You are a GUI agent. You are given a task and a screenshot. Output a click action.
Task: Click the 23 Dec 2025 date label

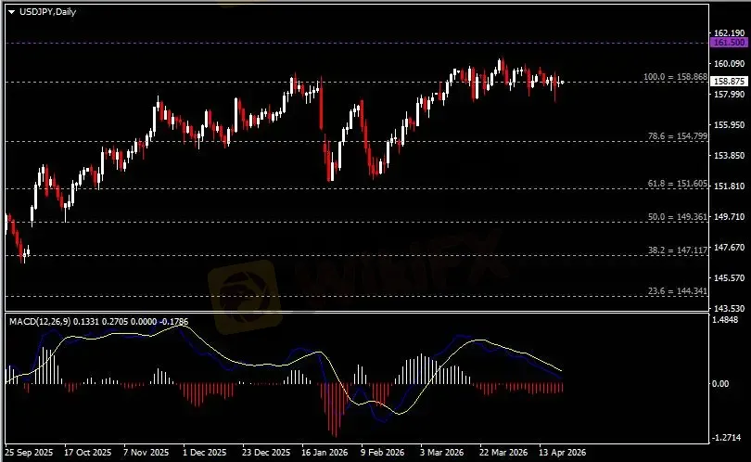266,453
